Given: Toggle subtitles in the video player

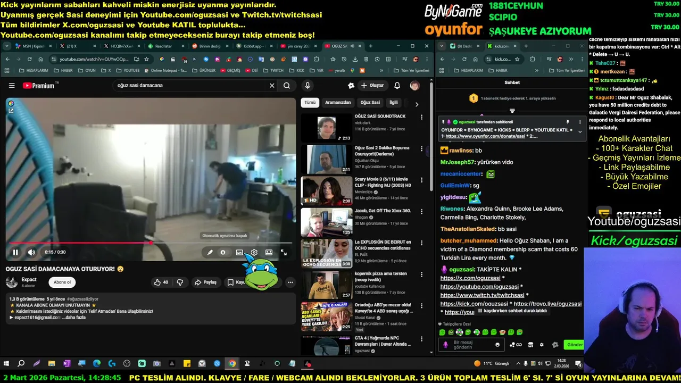Looking at the screenshot, I should [x=239, y=253].
